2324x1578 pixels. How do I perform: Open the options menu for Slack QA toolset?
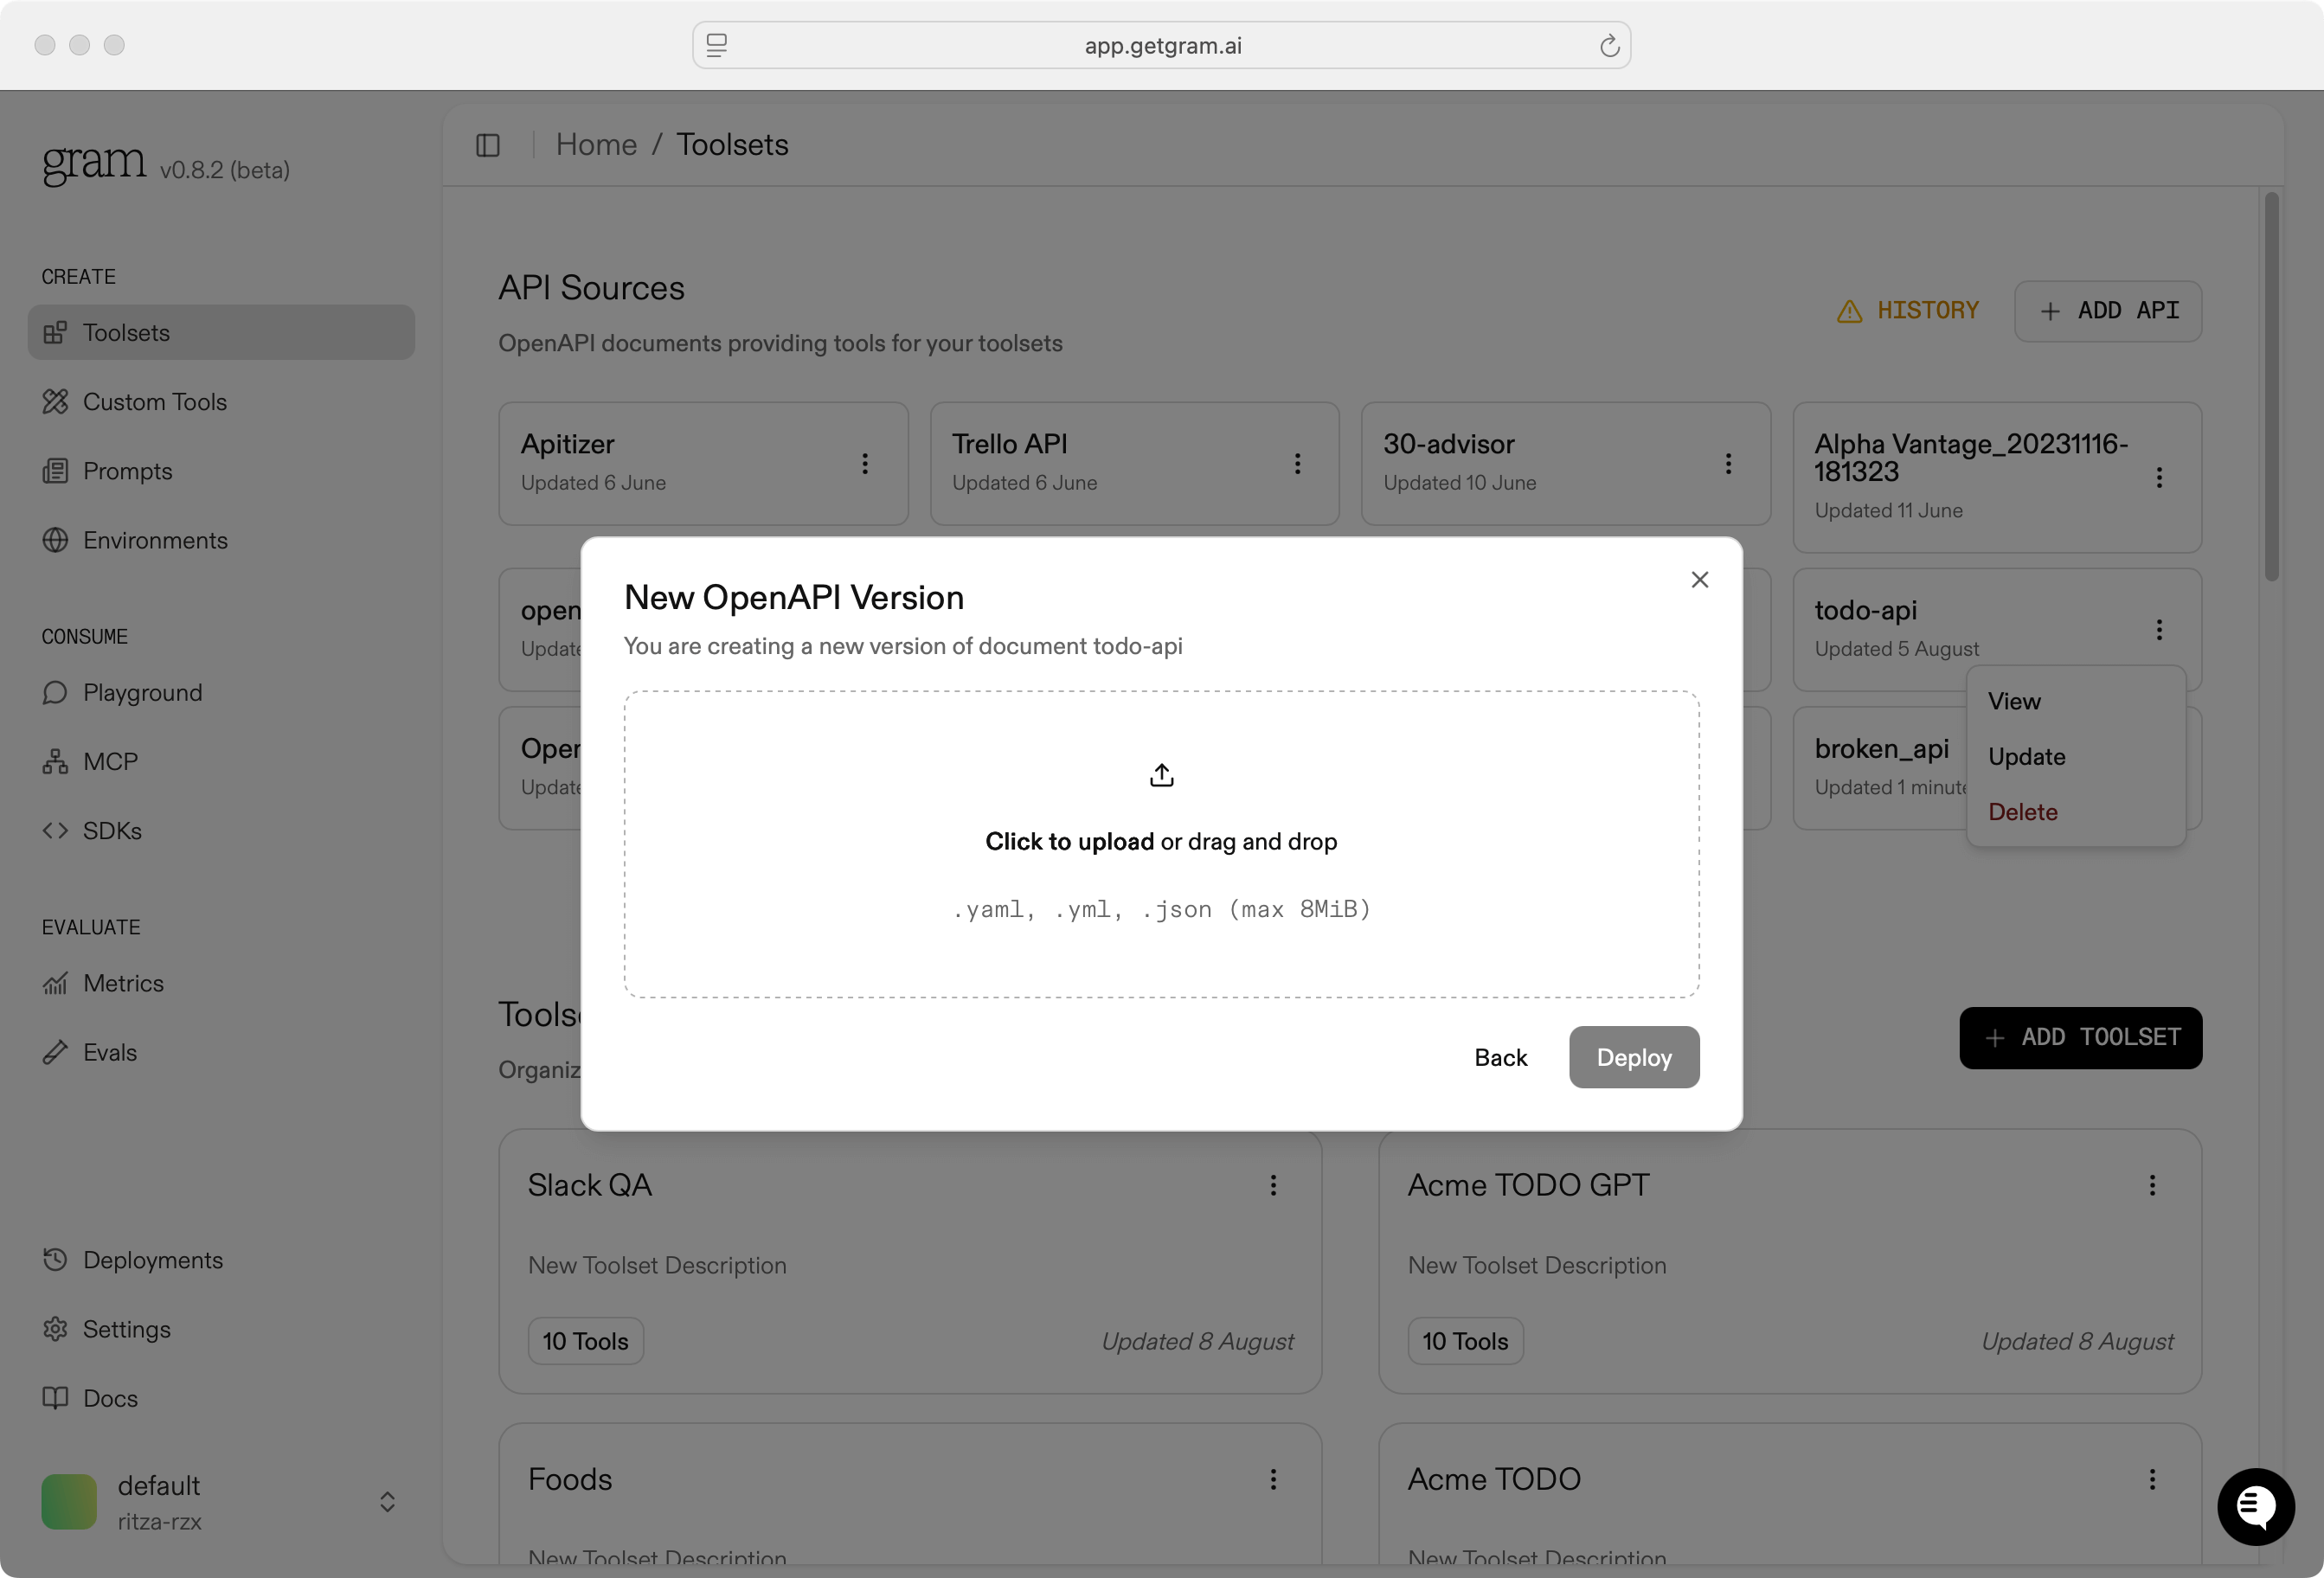pos(1273,1185)
